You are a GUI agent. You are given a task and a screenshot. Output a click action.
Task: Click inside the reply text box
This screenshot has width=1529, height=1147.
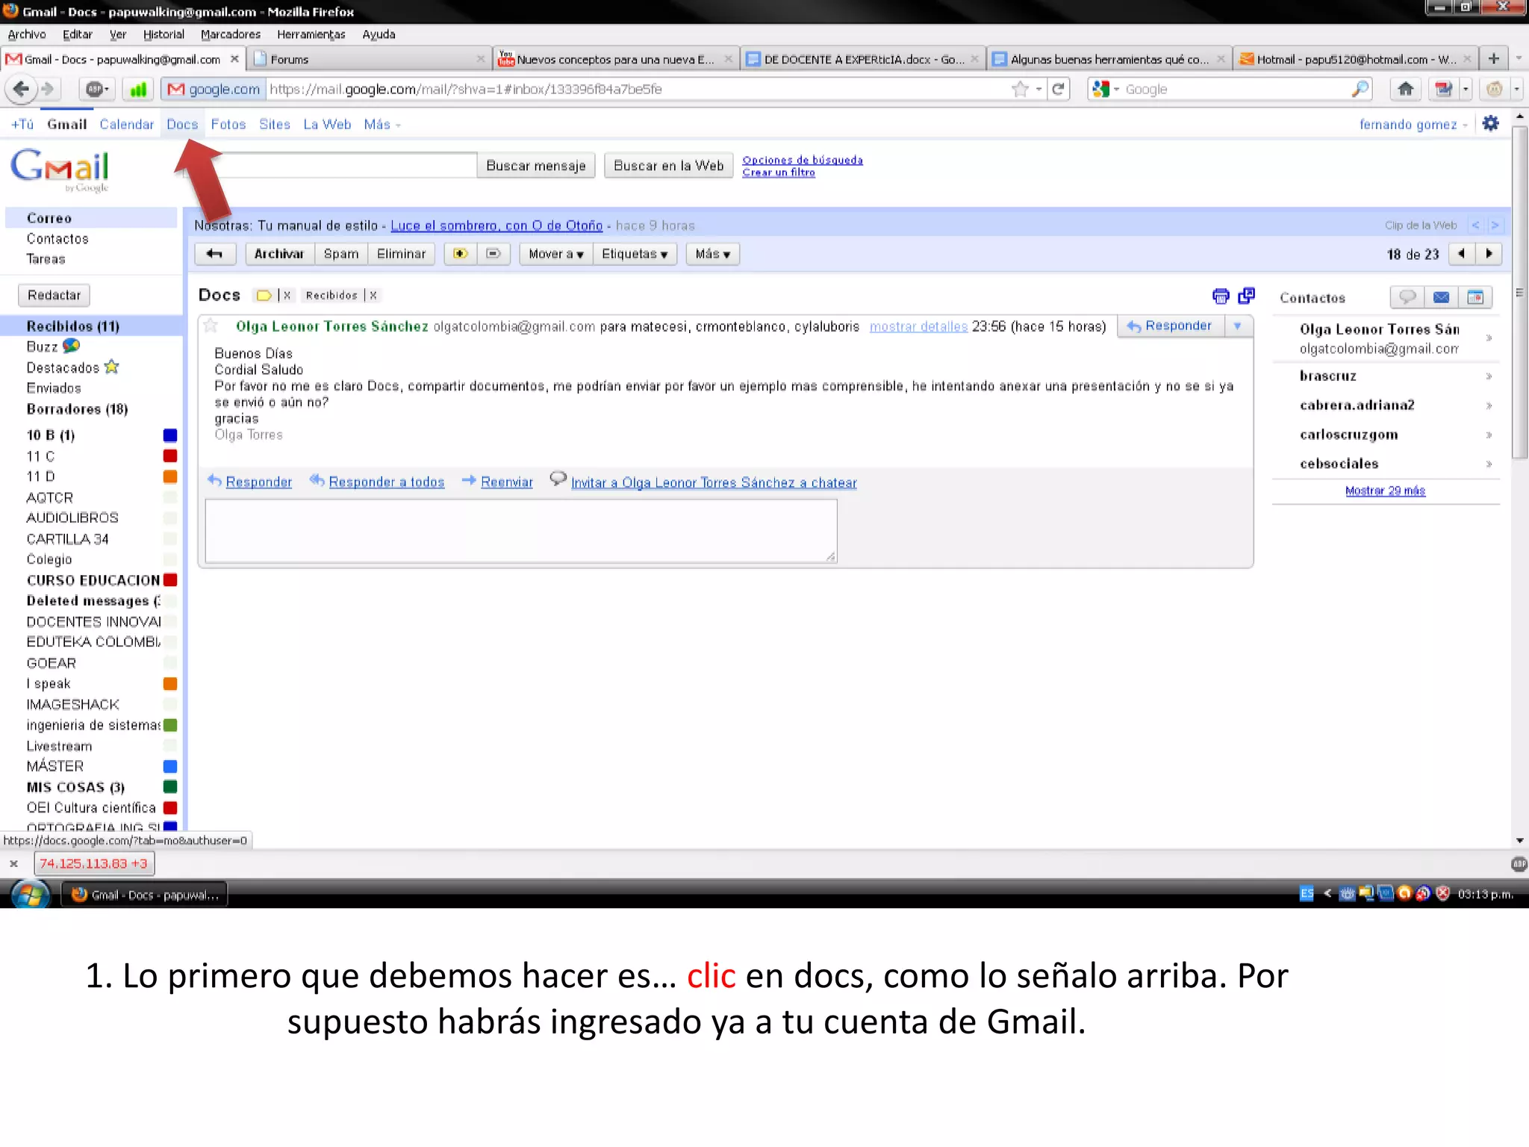520,530
